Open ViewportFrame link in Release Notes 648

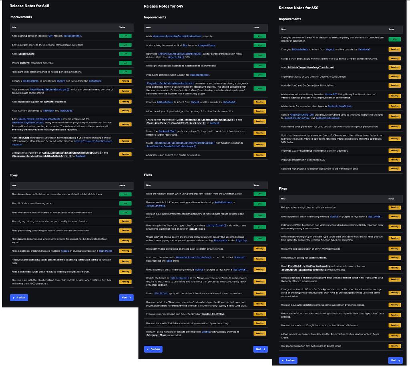coord(72,36)
